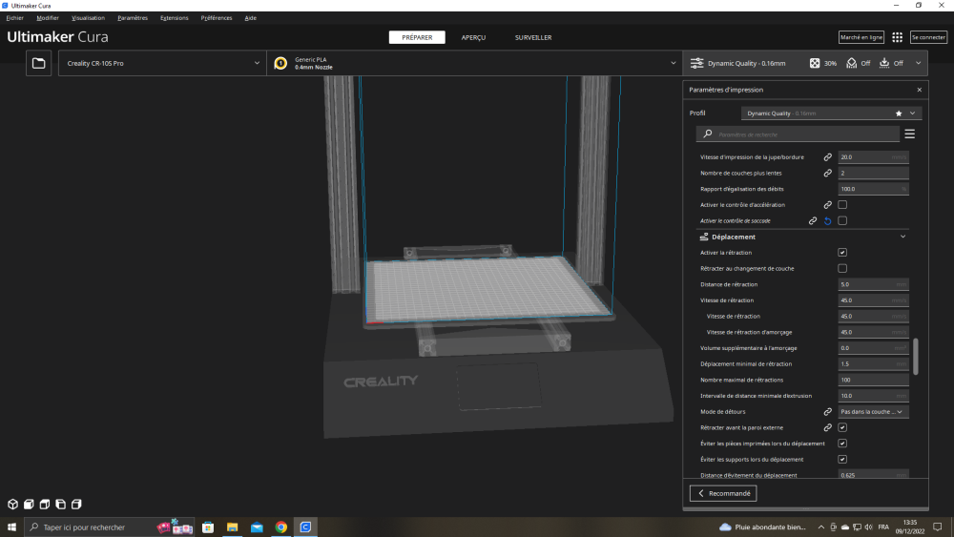Toggle Éviter les supports lors du déplacement
This screenshot has width=954, height=537.
[842, 459]
